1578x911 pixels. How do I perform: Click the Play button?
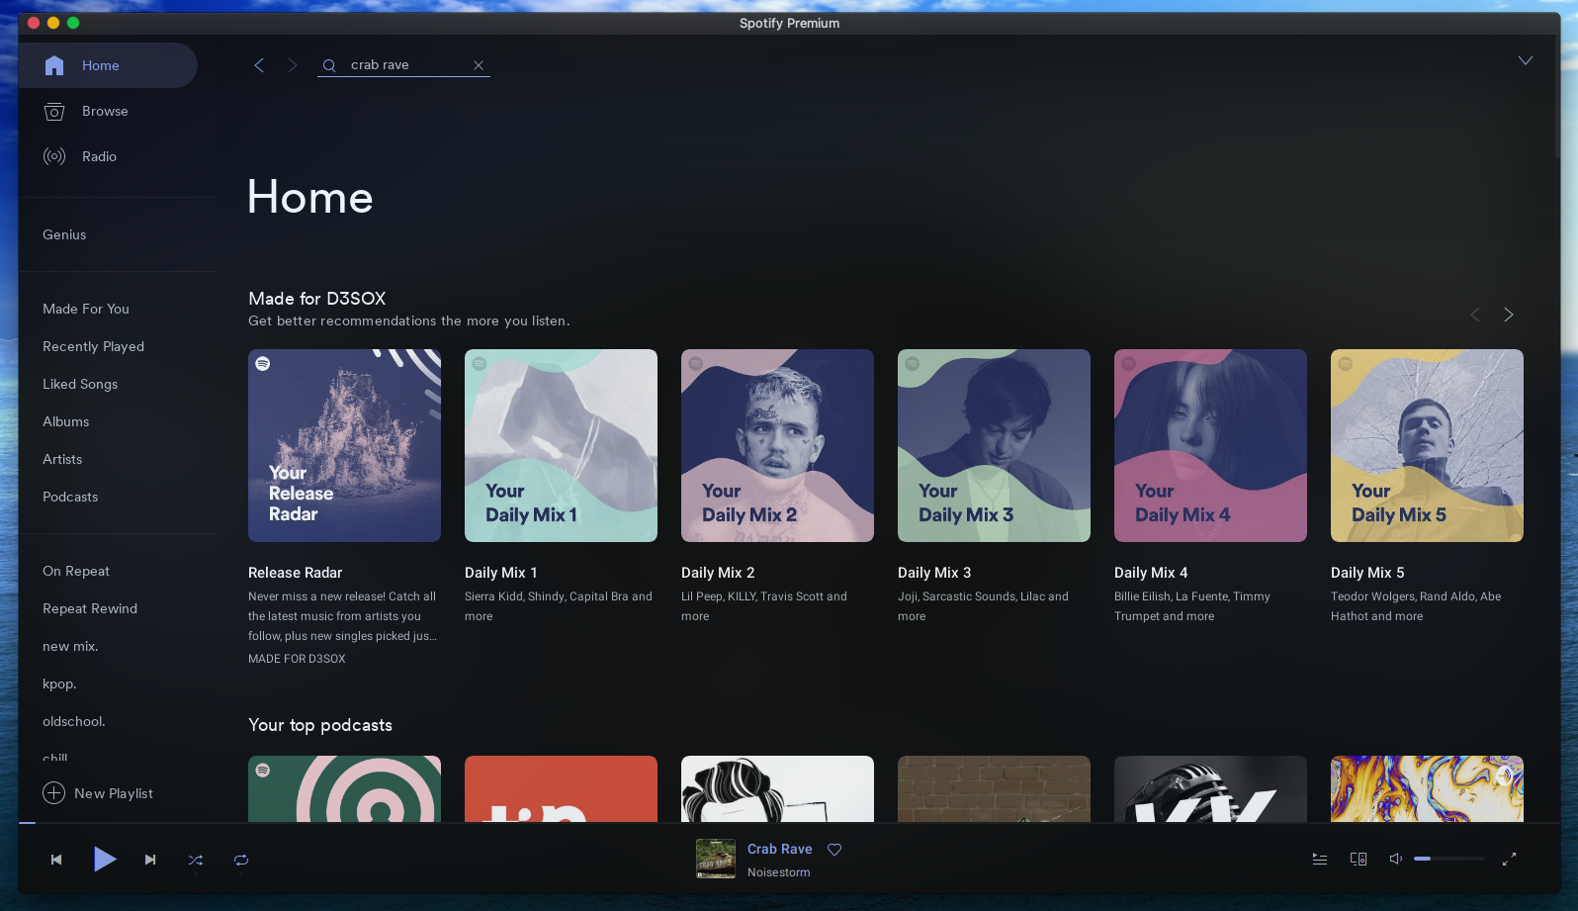point(105,859)
